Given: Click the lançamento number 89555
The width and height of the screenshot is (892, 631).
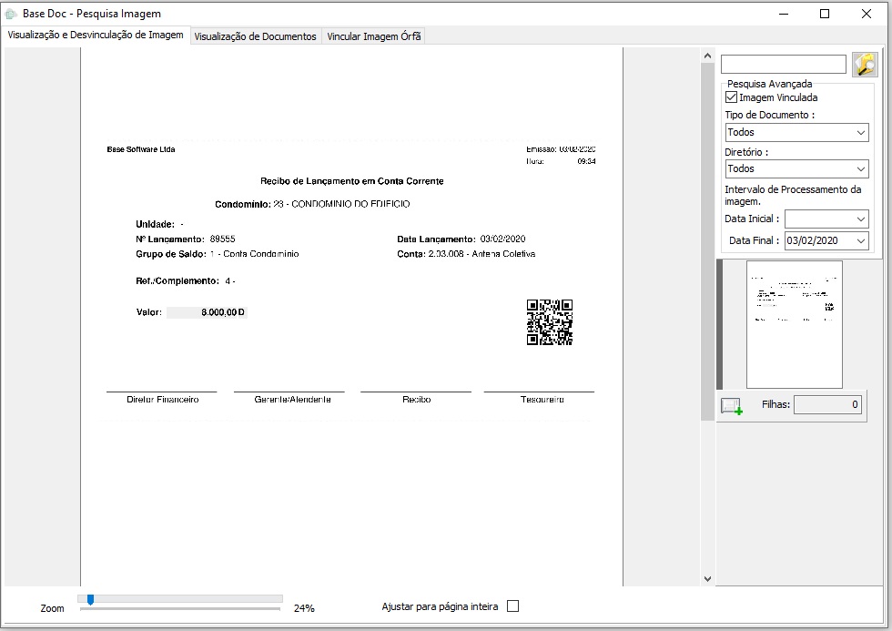Looking at the screenshot, I should coord(222,239).
